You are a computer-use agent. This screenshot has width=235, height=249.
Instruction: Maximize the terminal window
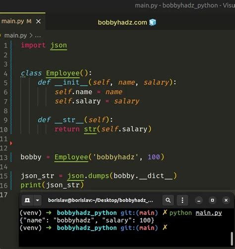coord(213,200)
